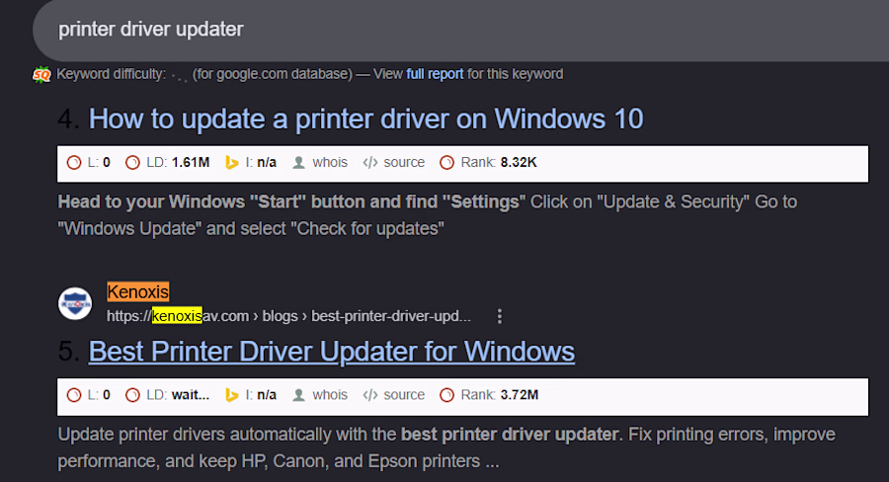Click Rank: 8.32K in result 4 bar
The width and height of the screenshot is (889, 482).
[488, 163]
